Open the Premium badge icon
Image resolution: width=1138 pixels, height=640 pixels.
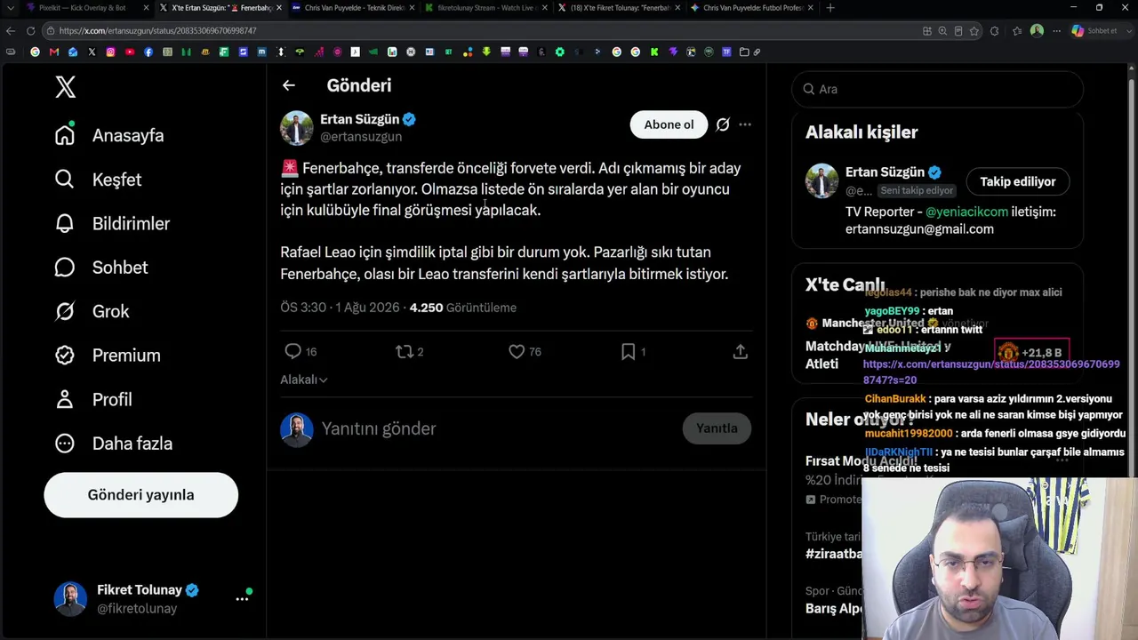65,356
